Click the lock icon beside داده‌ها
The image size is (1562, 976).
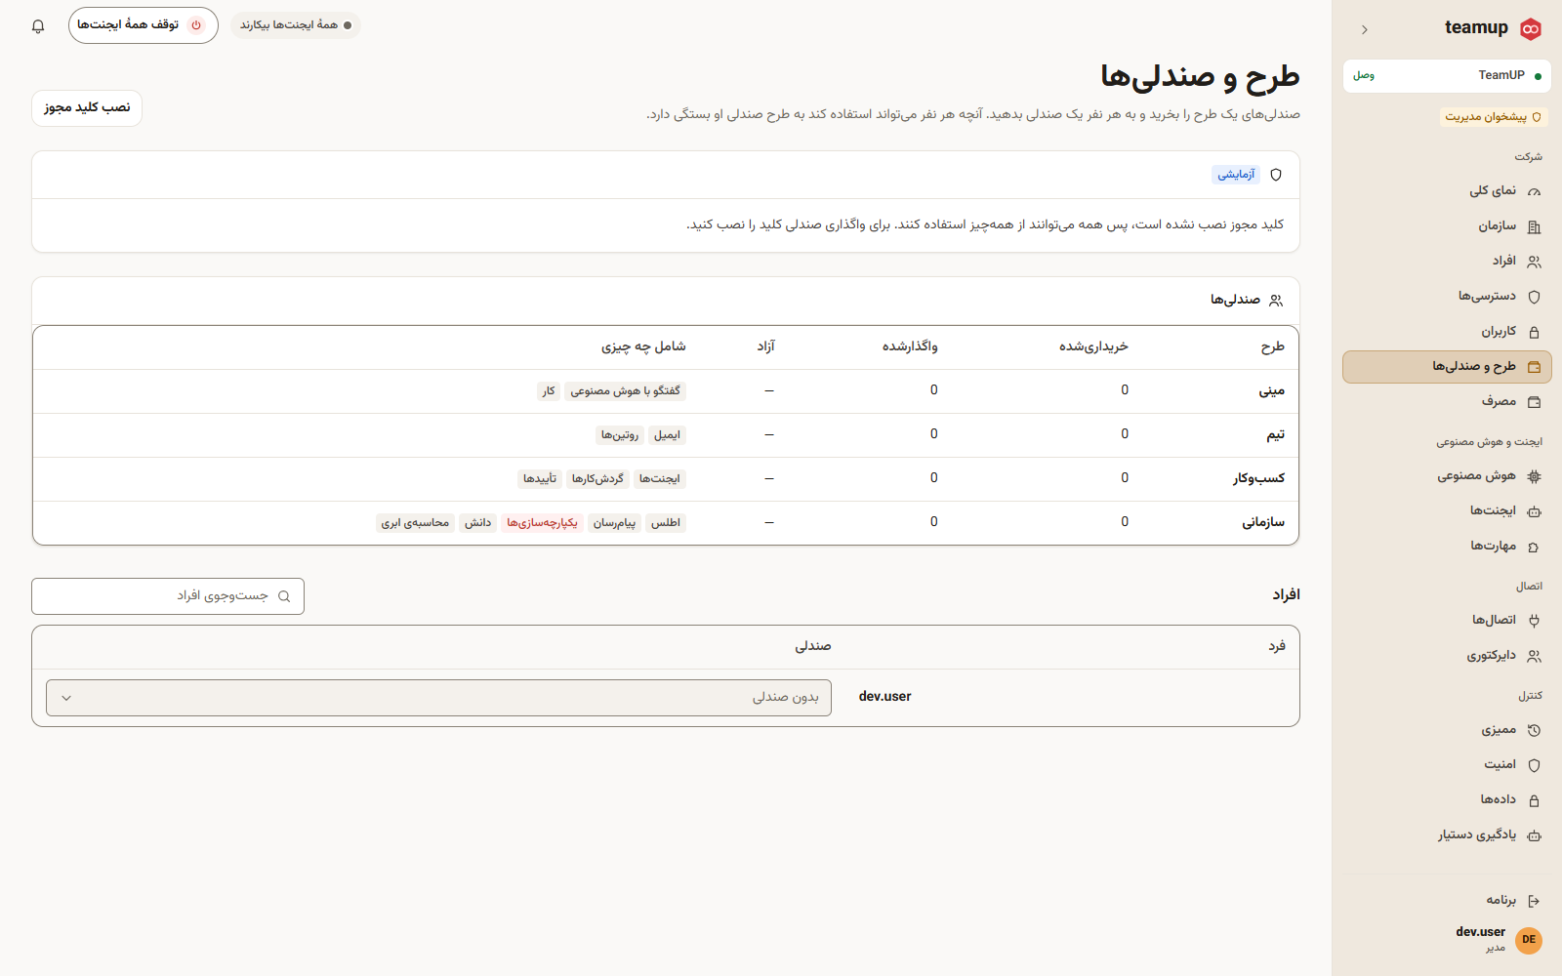point(1534,800)
